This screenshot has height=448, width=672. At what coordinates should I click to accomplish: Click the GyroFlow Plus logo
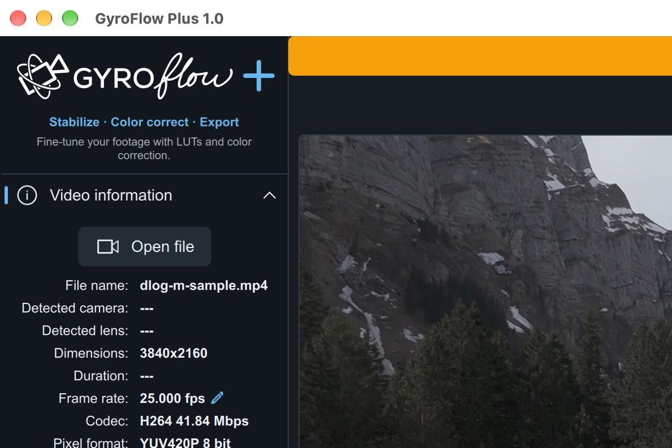pyautogui.click(x=146, y=76)
